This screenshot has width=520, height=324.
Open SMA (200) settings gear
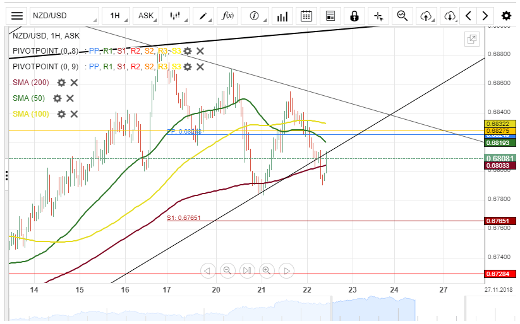(x=61, y=83)
